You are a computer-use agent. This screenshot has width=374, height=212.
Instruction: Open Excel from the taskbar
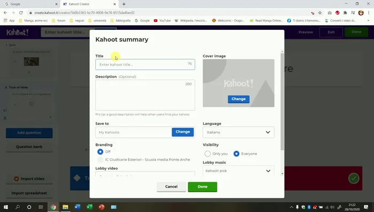point(89,207)
